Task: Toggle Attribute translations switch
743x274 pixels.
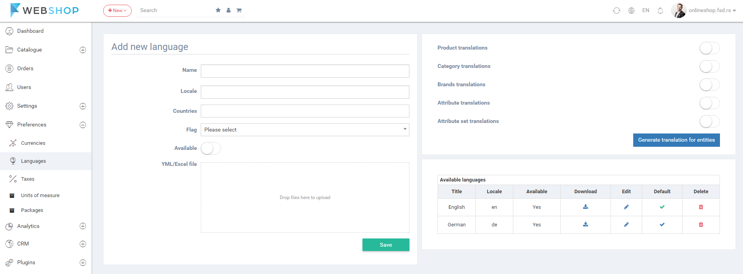Action: pos(709,103)
